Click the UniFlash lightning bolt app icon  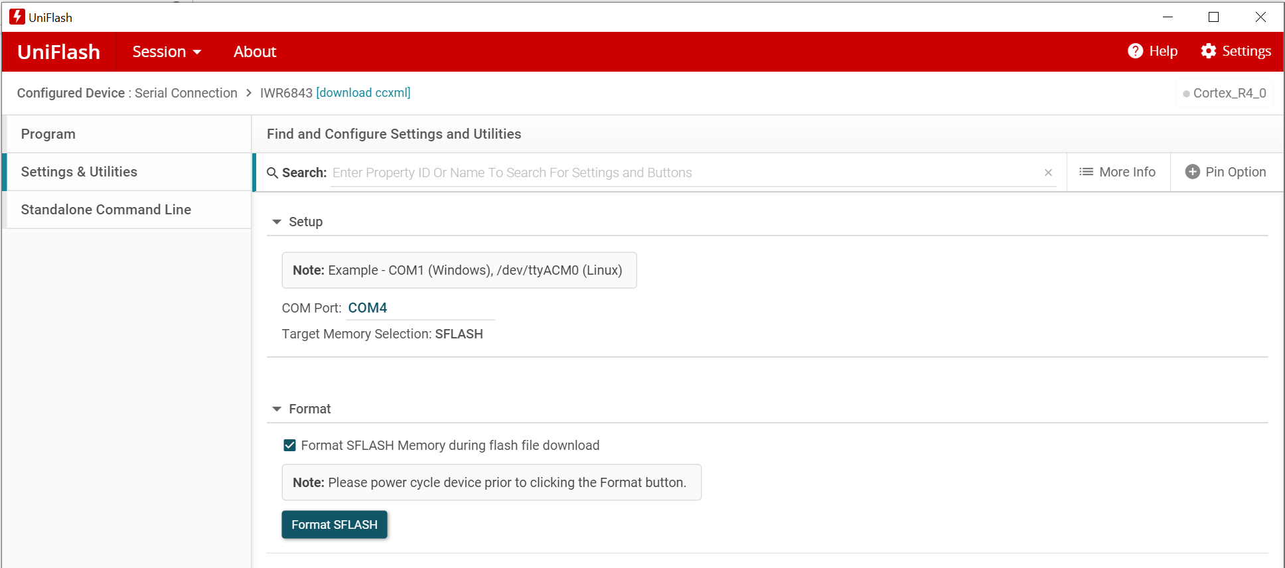[17, 17]
